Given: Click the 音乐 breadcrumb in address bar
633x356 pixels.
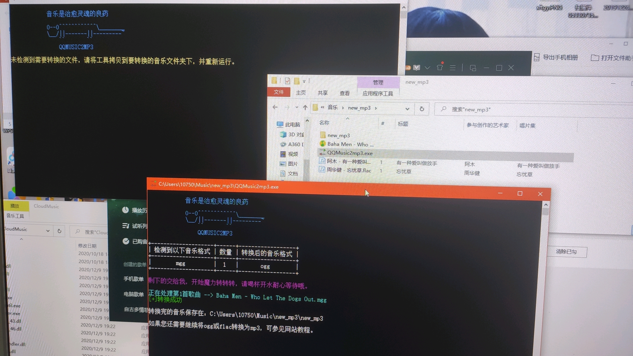Looking at the screenshot, I should click(332, 107).
